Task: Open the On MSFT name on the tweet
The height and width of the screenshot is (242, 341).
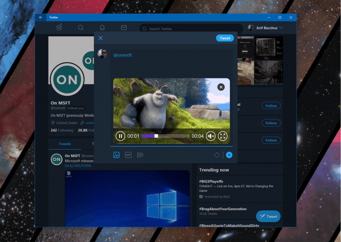Action: pyautogui.click(x=72, y=156)
